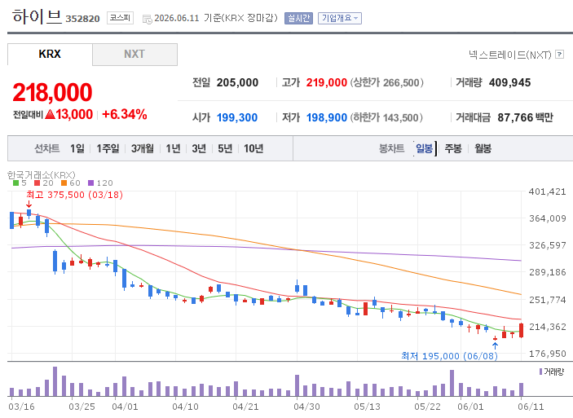573x418 pixels.
Task: Click the 거래량 value 409,945
Action: coord(509,82)
